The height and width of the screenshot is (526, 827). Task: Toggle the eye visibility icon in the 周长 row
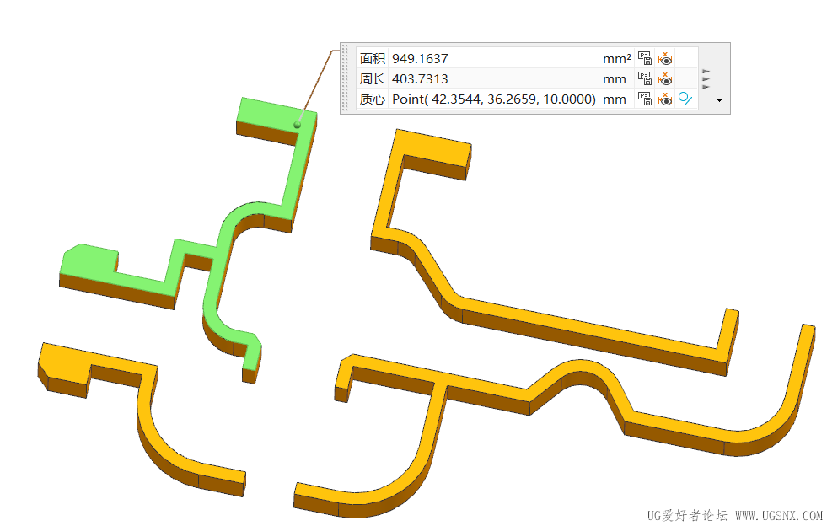(665, 78)
